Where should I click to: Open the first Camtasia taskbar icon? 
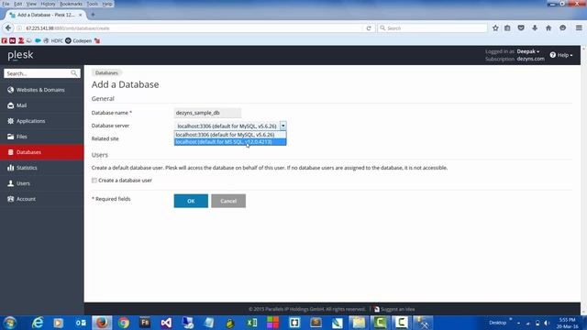[381, 323]
